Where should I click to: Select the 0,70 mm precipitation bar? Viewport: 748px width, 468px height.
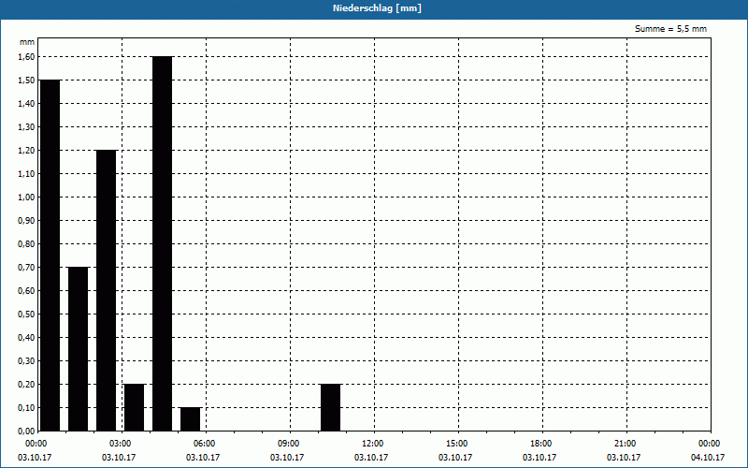[79, 349]
